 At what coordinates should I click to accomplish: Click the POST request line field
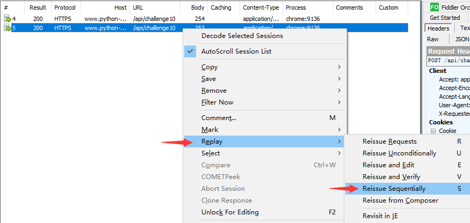coord(448,61)
